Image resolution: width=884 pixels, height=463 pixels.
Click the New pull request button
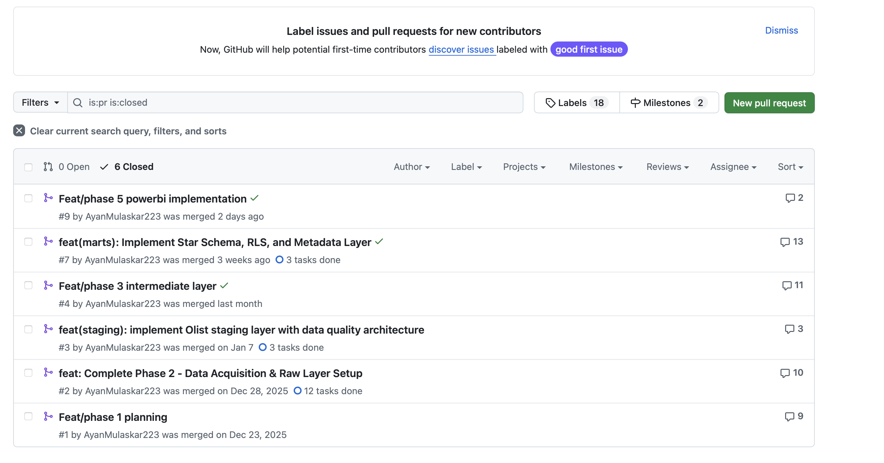click(x=769, y=103)
